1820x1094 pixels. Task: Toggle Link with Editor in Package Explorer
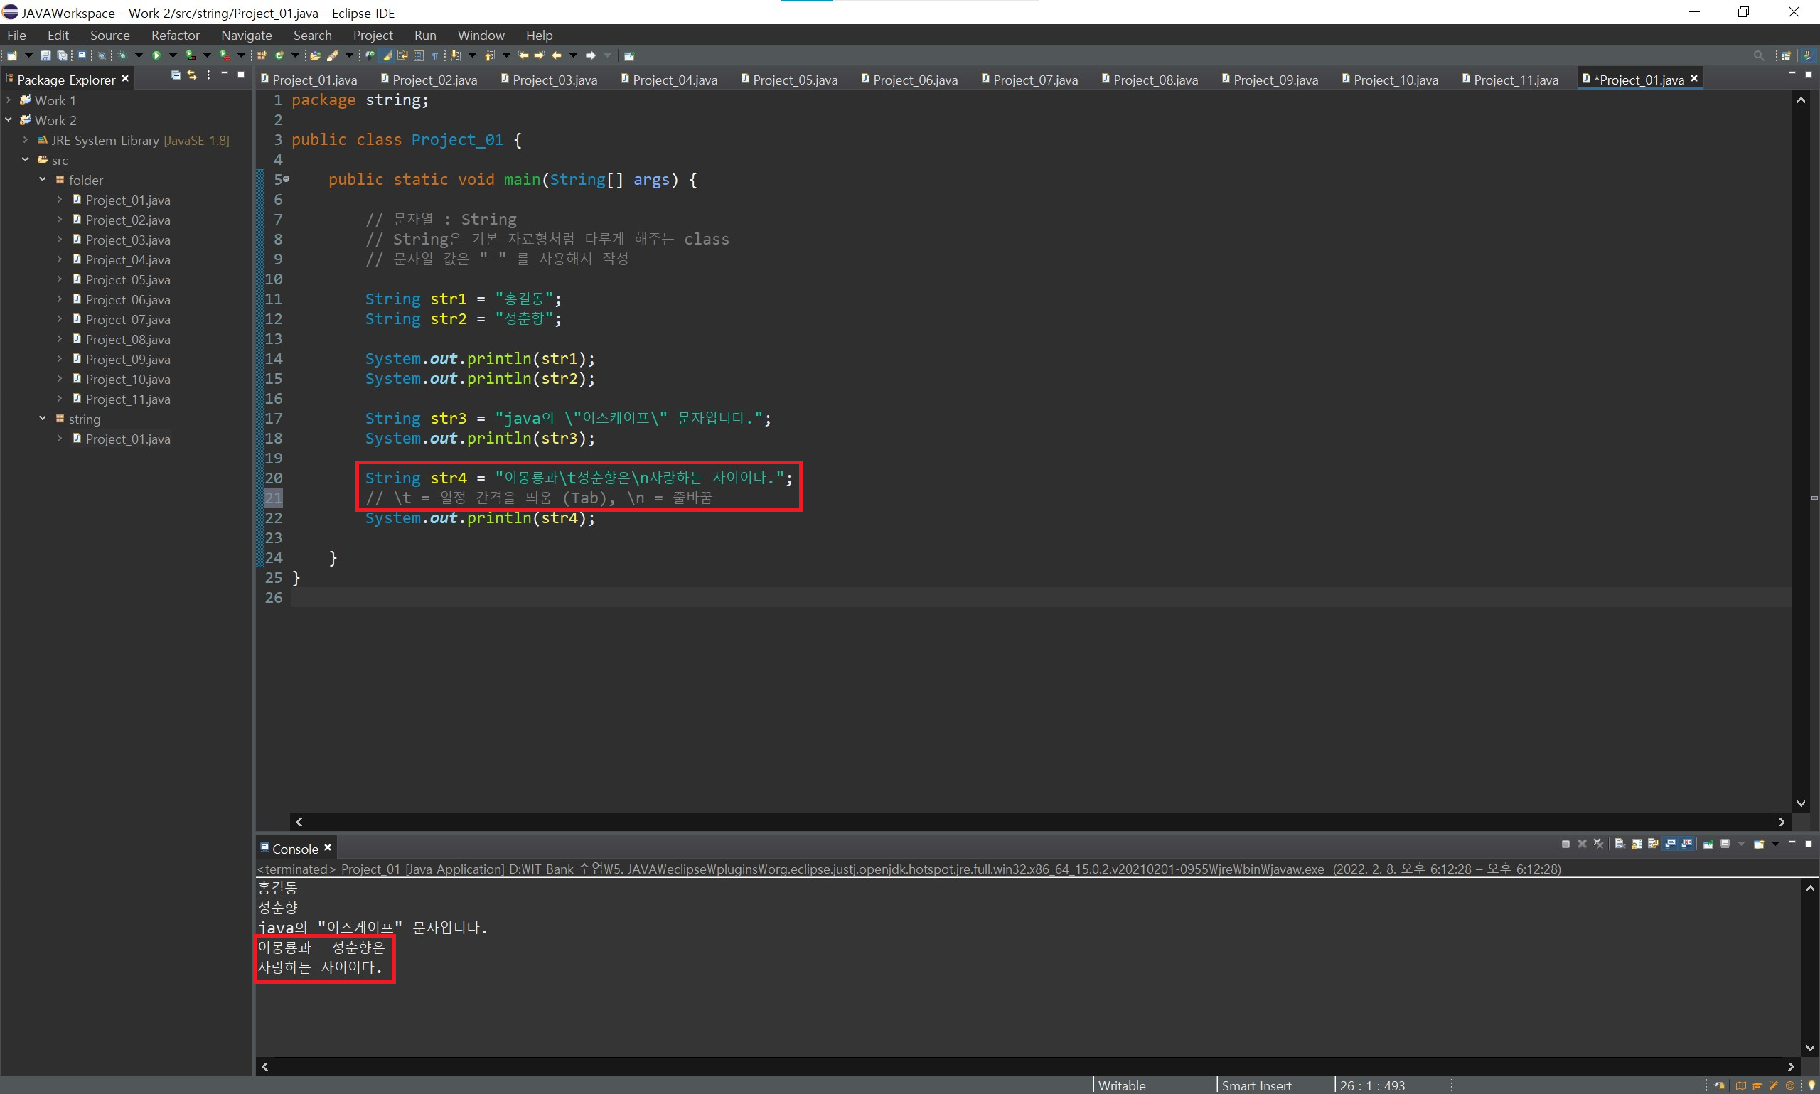(193, 75)
